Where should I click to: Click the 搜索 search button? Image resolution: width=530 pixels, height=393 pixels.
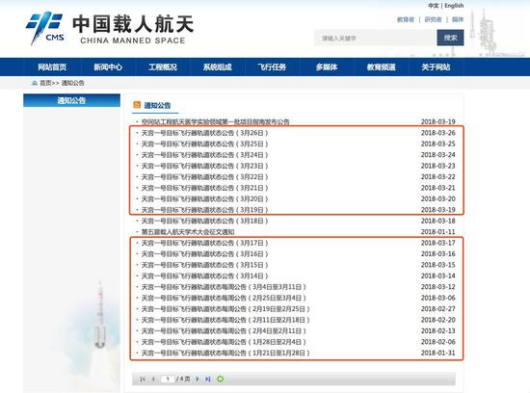pos(450,38)
